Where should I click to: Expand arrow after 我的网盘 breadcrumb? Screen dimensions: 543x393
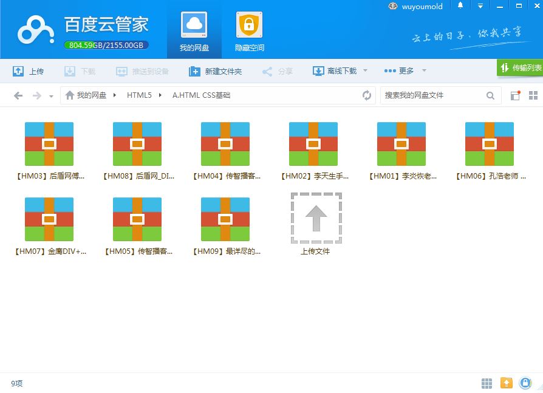click(115, 95)
